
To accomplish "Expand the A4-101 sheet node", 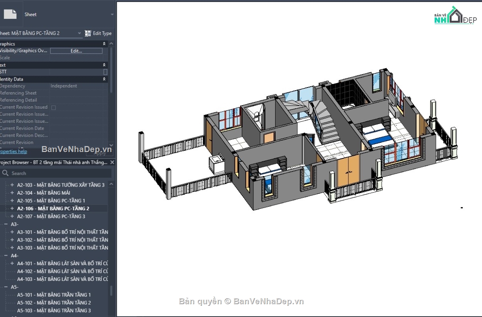I will tap(12, 264).
